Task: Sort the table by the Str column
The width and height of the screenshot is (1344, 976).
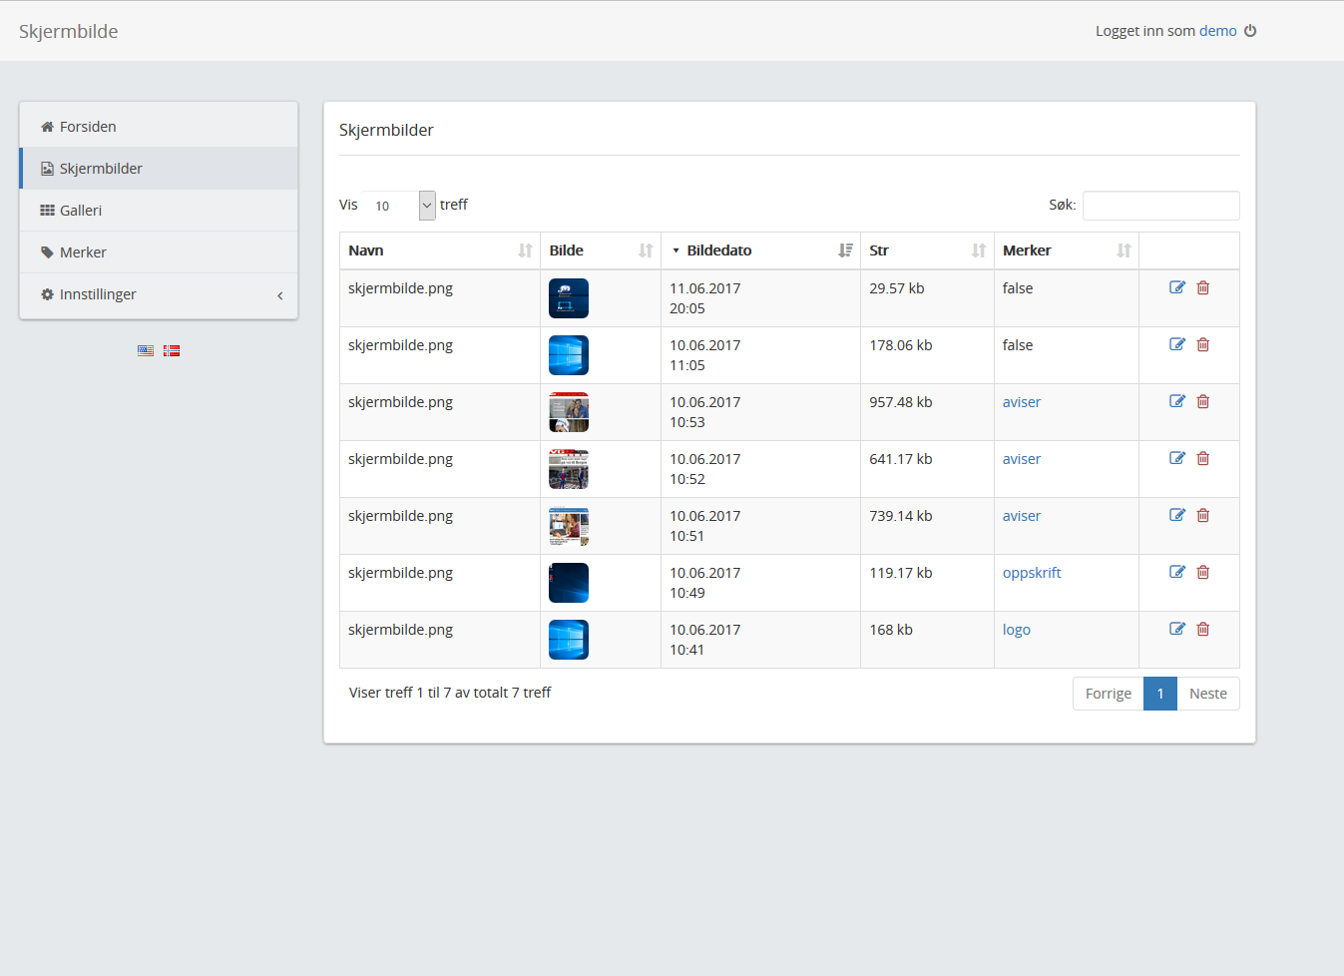Action: click(x=926, y=250)
